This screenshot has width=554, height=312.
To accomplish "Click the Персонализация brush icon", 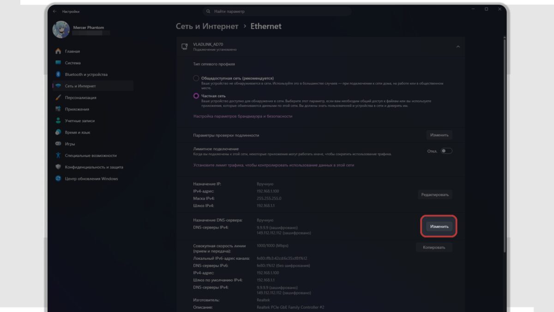I will pos(58,98).
